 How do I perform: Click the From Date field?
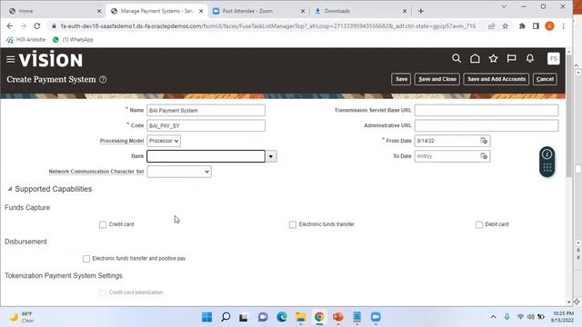447,141
